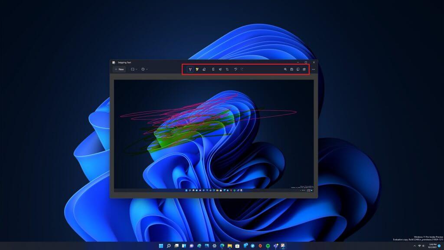Screen dimensions: 444x250
Task: Enable Touch writing mode
Action: coord(220,69)
